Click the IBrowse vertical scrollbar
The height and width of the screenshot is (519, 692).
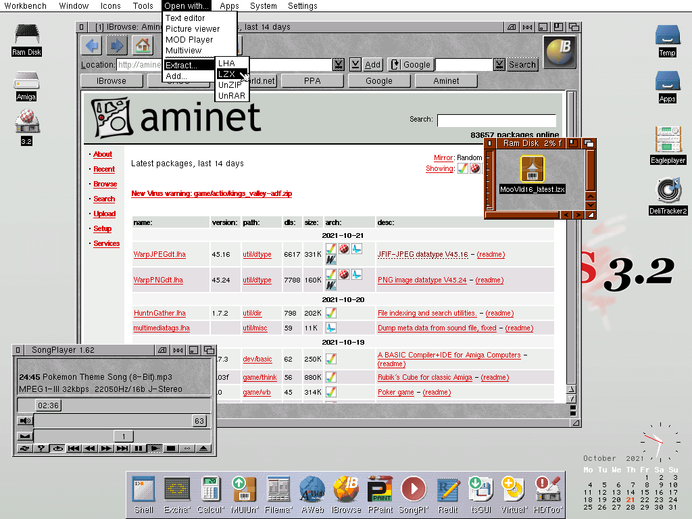pos(571,237)
